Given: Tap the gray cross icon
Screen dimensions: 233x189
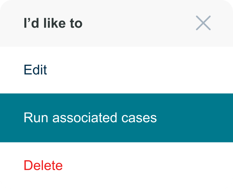Looking at the screenshot, I should pos(203,23).
